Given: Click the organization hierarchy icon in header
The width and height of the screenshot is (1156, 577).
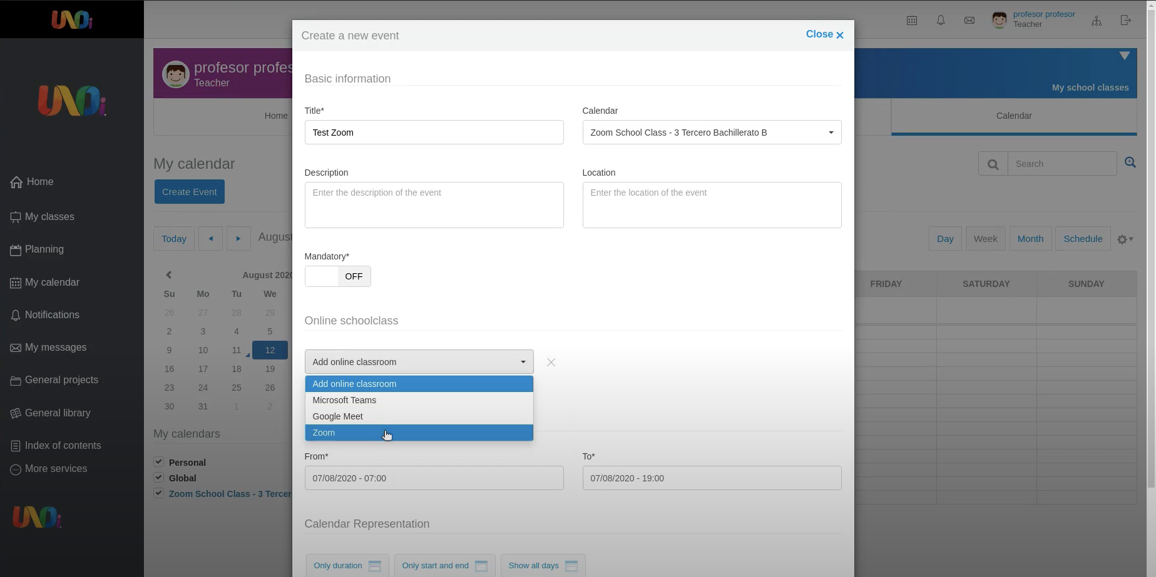Looking at the screenshot, I should tap(1097, 21).
